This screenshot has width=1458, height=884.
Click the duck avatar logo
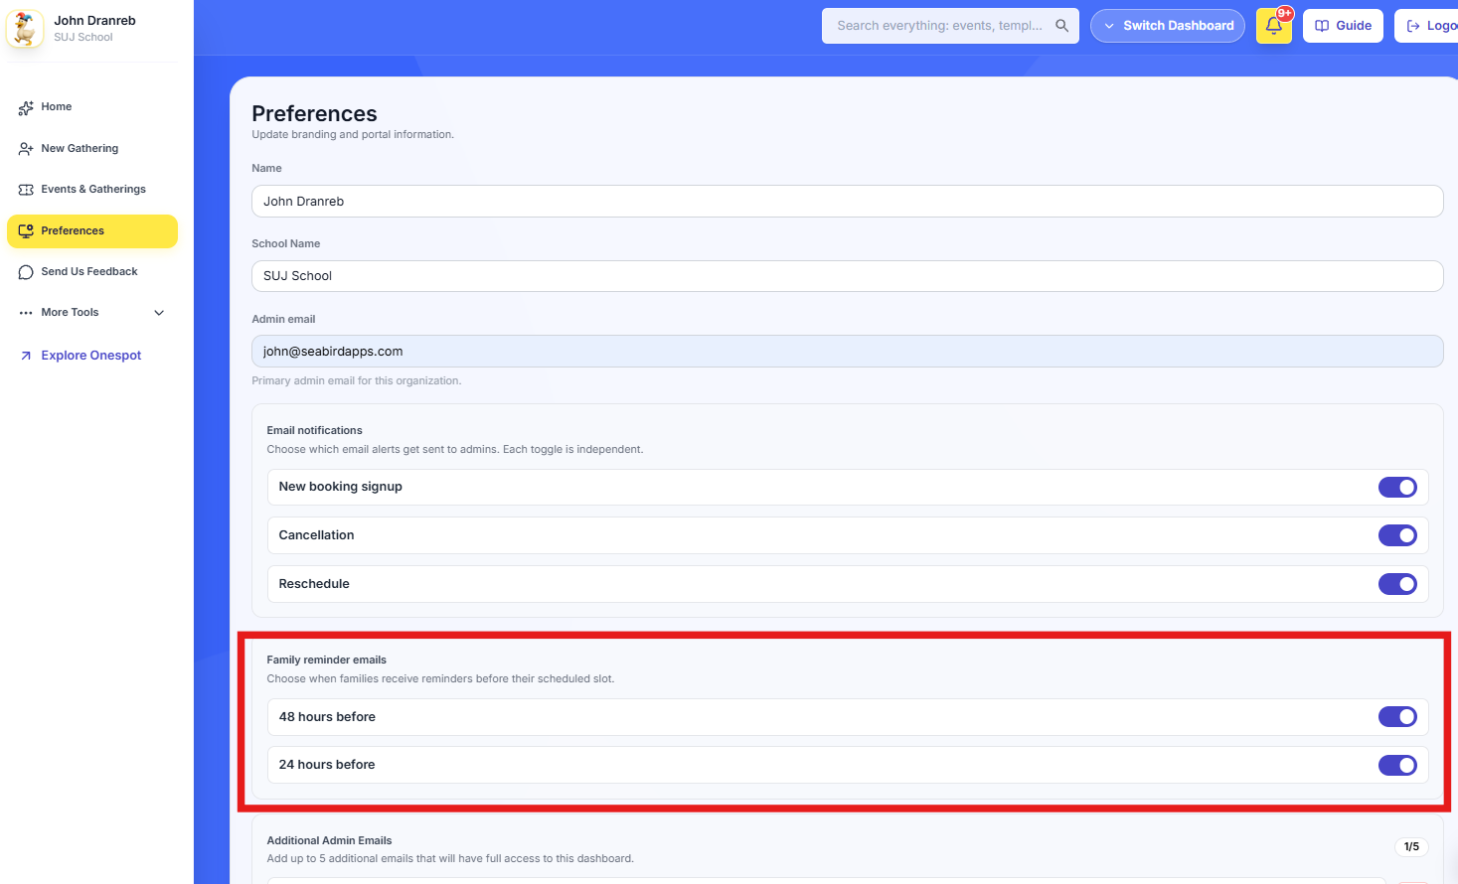coord(25,29)
